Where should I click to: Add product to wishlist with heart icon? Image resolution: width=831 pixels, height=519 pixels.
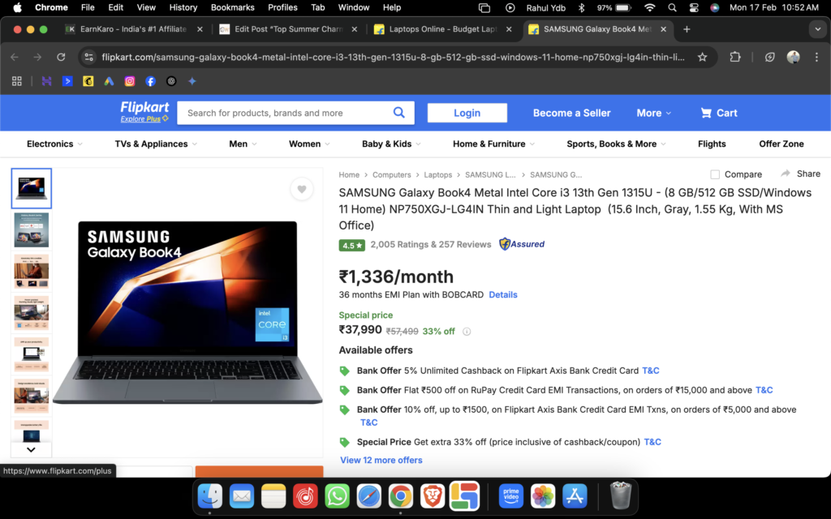tap(302, 189)
